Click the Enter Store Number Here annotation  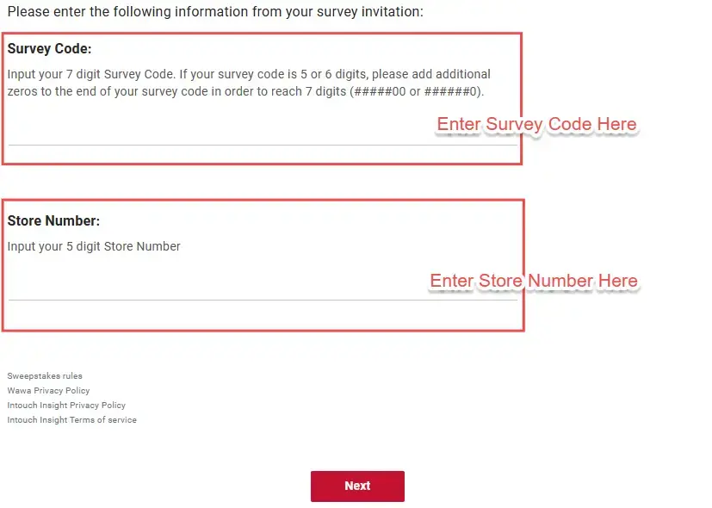point(533,282)
